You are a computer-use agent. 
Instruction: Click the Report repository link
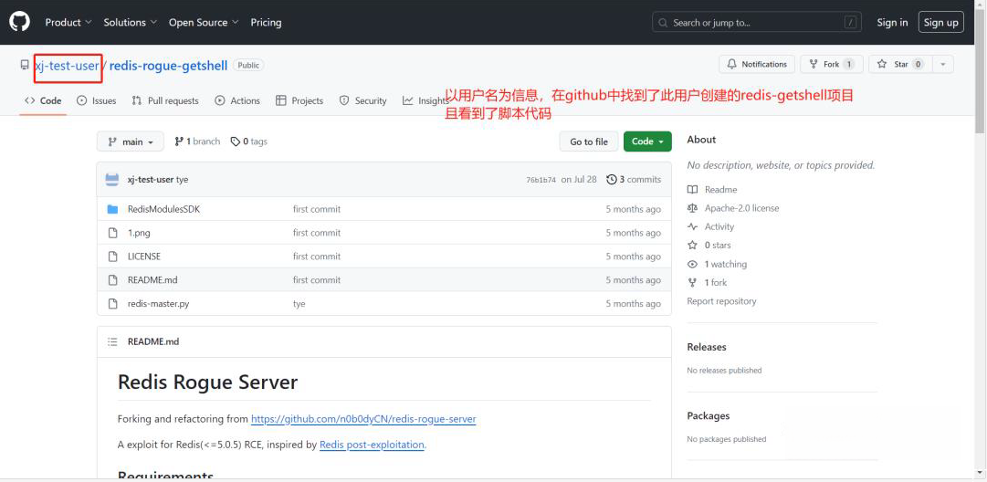(722, 301)
